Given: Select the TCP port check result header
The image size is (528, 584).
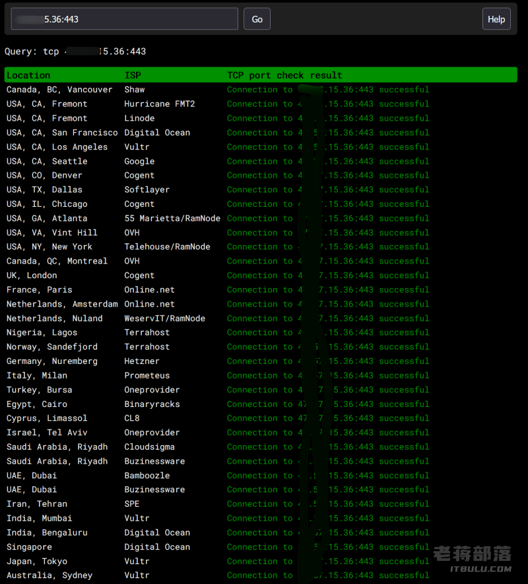Looking at the screenshot, I should tap(284, 75).
